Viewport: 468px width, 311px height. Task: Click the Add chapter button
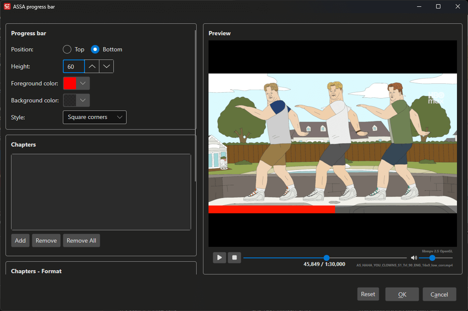(20, 240)
